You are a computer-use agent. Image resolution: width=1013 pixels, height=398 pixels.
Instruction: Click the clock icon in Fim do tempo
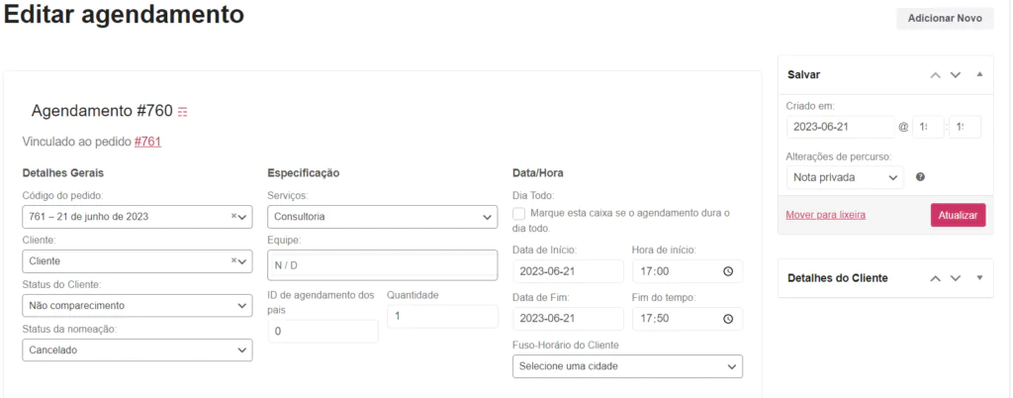(728, 319)
